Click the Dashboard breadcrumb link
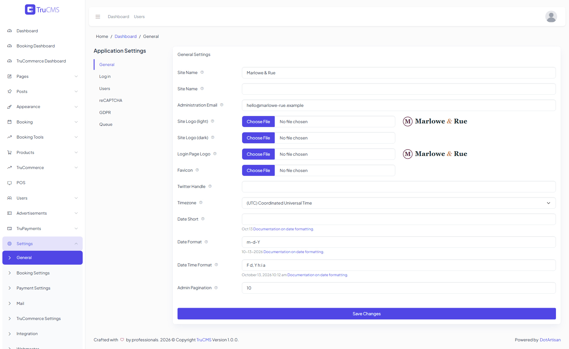The height and width of the screenshot is (349, 569). [x=126, y=36]
